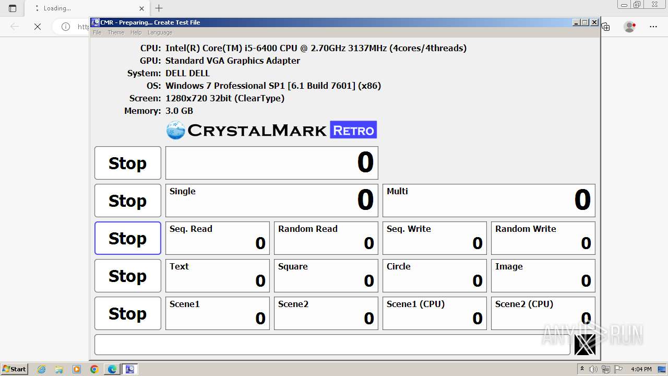
Task: Click the X social icon in CrystalMark Retro
Action: click(584, 345)
